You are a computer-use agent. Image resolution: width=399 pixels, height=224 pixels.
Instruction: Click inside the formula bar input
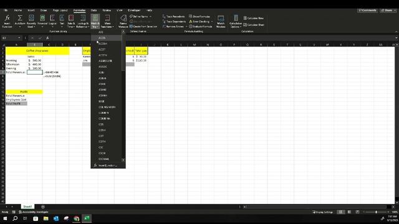[x=223, y=38]
